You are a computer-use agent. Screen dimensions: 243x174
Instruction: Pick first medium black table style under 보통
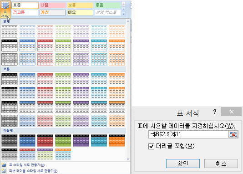pyautogui.click(x=10, y=79)
